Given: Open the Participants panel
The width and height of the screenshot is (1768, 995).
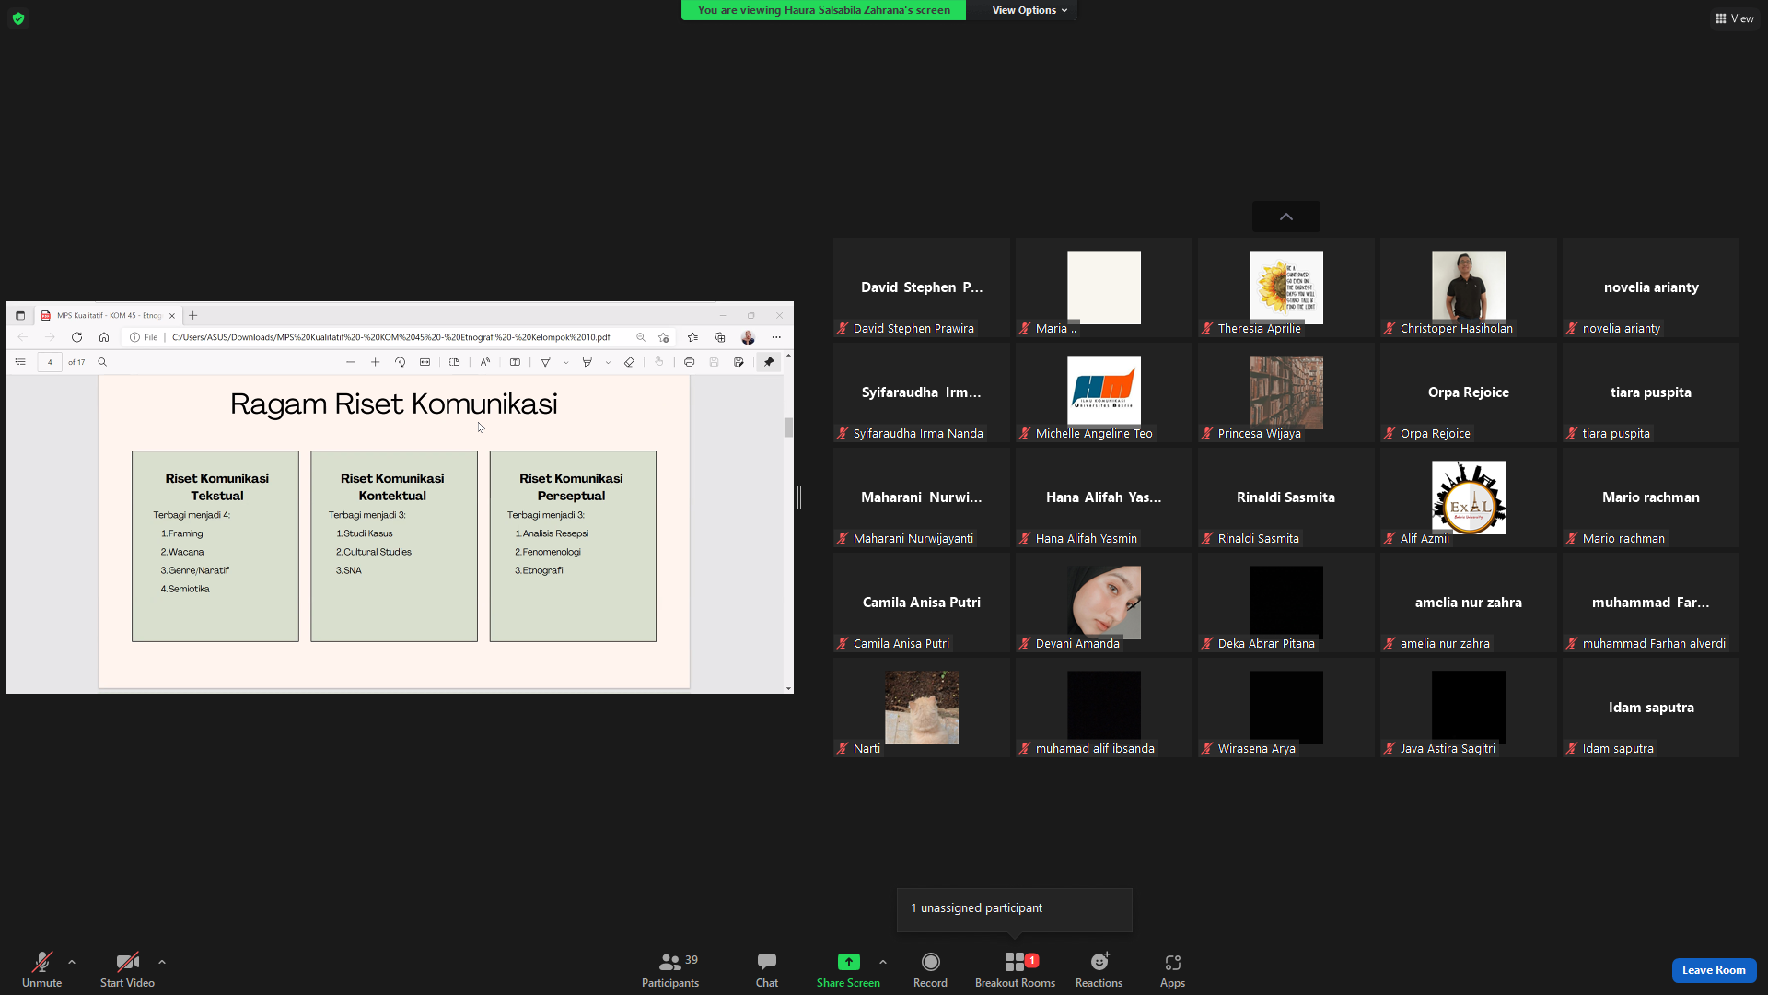Looking at the screenshot, I should (x=670, y=970).
